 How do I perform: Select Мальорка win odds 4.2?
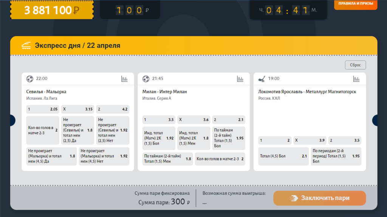113,109
